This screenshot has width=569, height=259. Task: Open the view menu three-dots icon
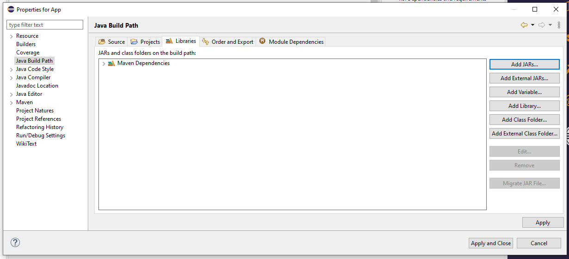(559, 25)
